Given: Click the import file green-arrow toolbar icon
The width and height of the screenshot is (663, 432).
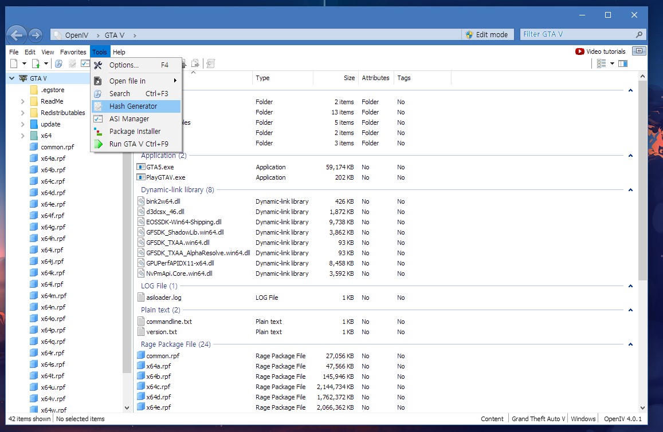Looking at the screenshot, I should tap(36, 64).
